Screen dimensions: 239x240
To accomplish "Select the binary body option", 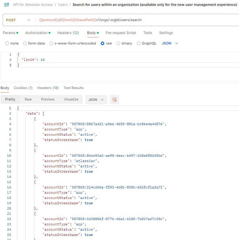I will click(124, 43).
